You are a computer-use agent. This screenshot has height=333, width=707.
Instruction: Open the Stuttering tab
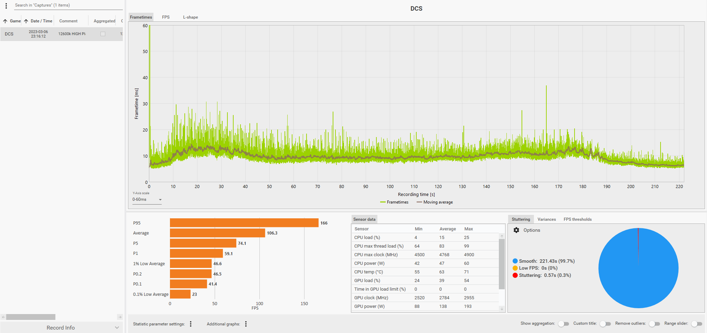coord(521,219)
